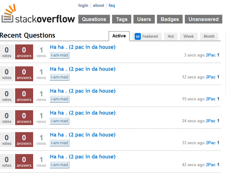This screenshot has height=176, width=226.
Task: Open 2Pac profile on 15 secs ago row
Action: point(211,99)
